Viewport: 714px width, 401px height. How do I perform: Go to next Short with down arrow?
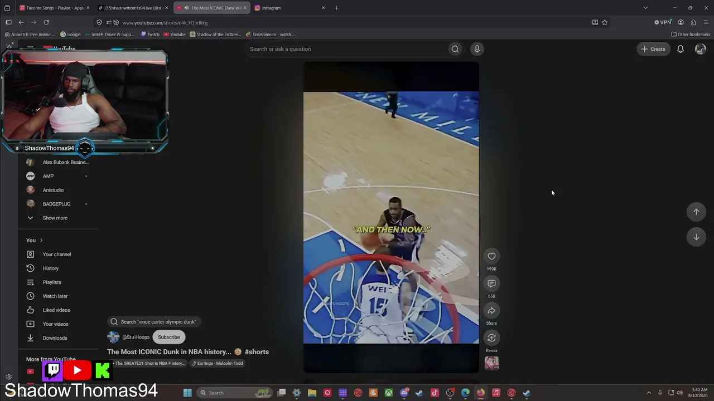click(696, 237)
